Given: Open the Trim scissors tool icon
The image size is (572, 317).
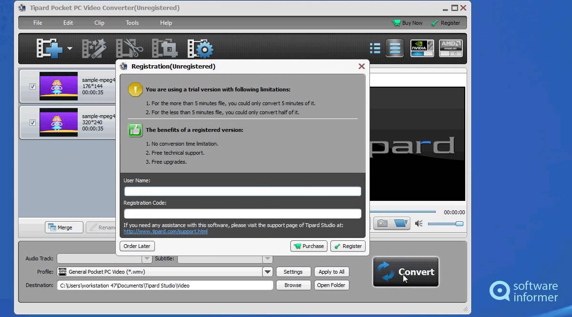Looking at the screenshot, I should pos(129,49).
